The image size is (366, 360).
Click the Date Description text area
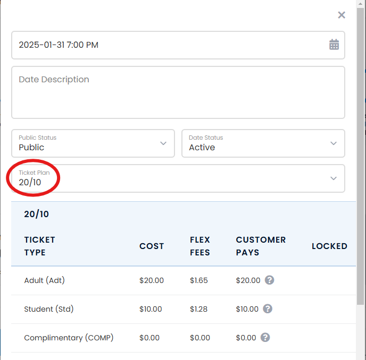178,92
